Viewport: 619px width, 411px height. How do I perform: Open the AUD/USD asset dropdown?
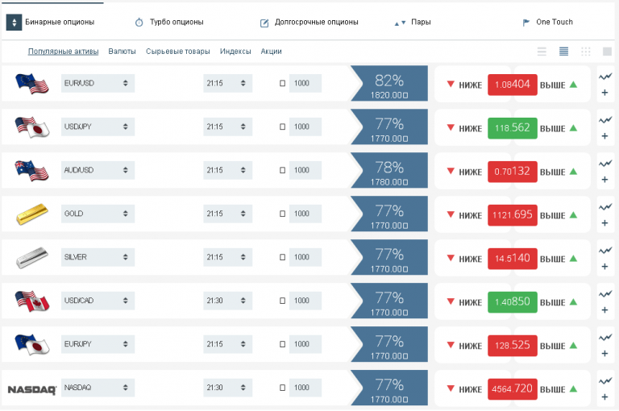point(98,170)
